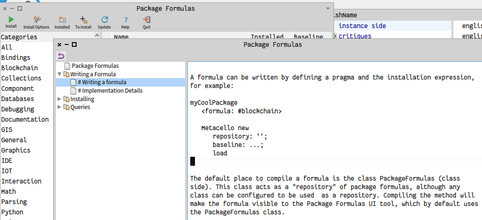This screenshot has width=482, height=220.
Task: Choose the Graphics category in list
Action: (x=16, y=150)
